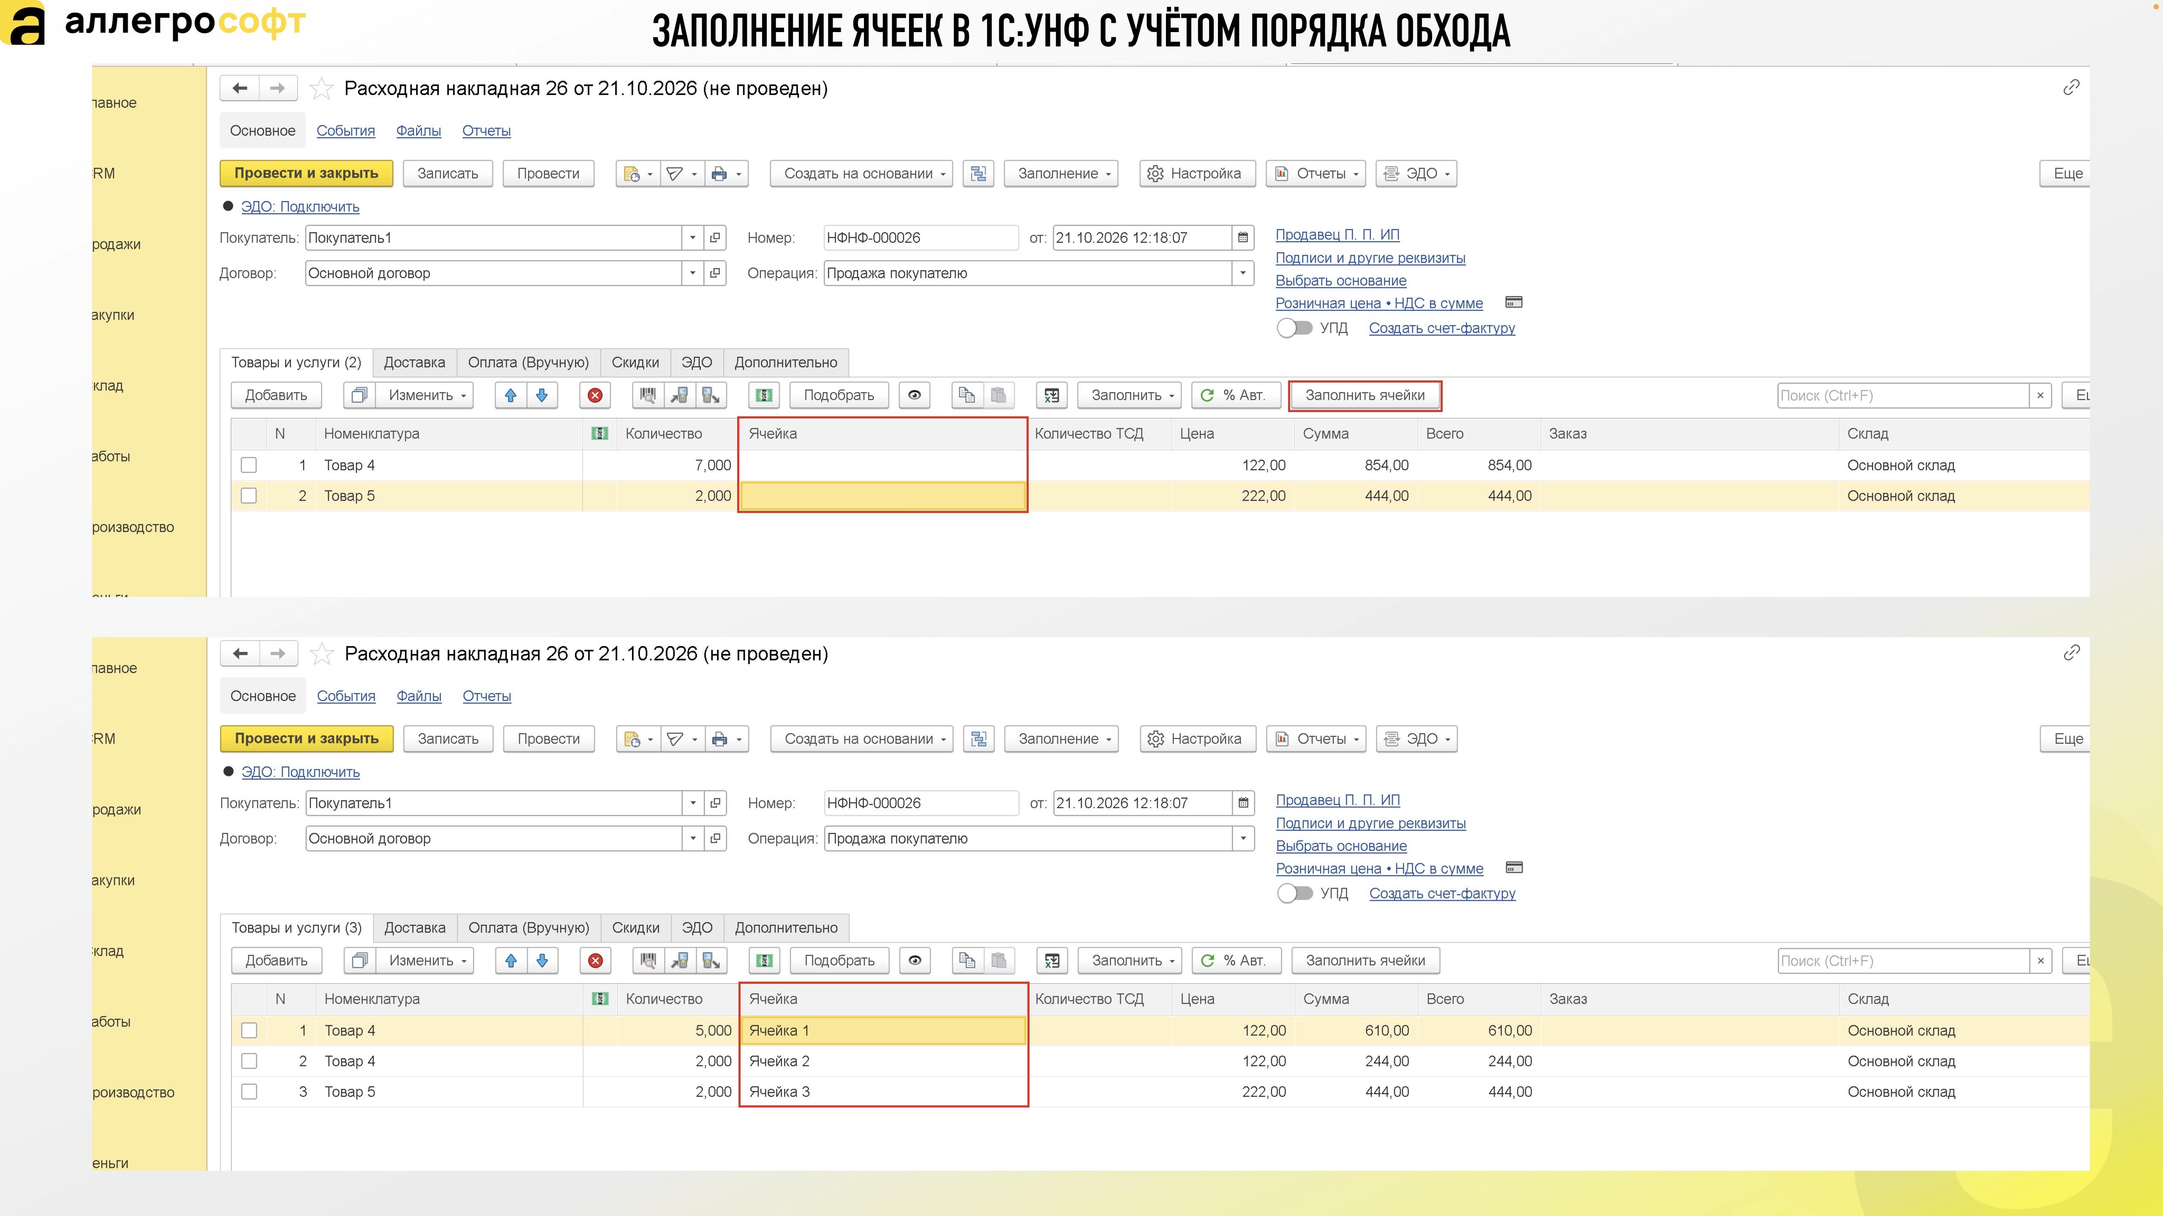This screenshot has width=2163, height=1216.
Task: Open the Покупатель1 card icon in the lower form
Action: click(715, 803)
